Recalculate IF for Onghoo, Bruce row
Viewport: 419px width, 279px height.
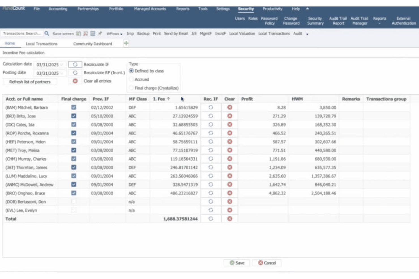coord(211,193)
